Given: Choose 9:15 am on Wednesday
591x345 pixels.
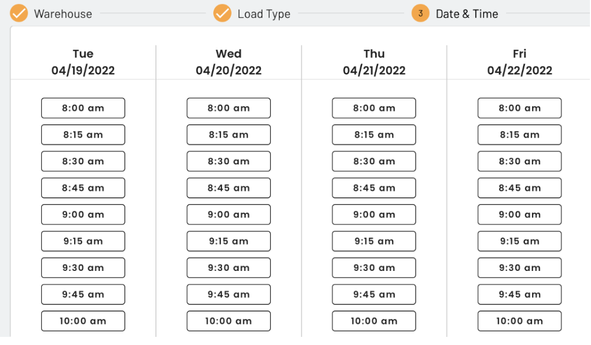Looking at the screenshot, I should point(228,241).
